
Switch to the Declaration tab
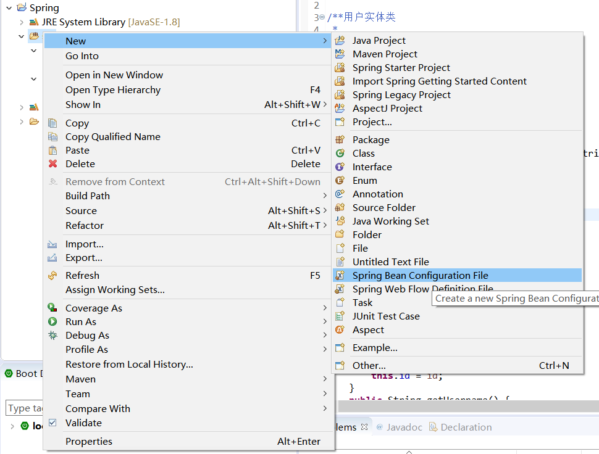tap(460, 427)
